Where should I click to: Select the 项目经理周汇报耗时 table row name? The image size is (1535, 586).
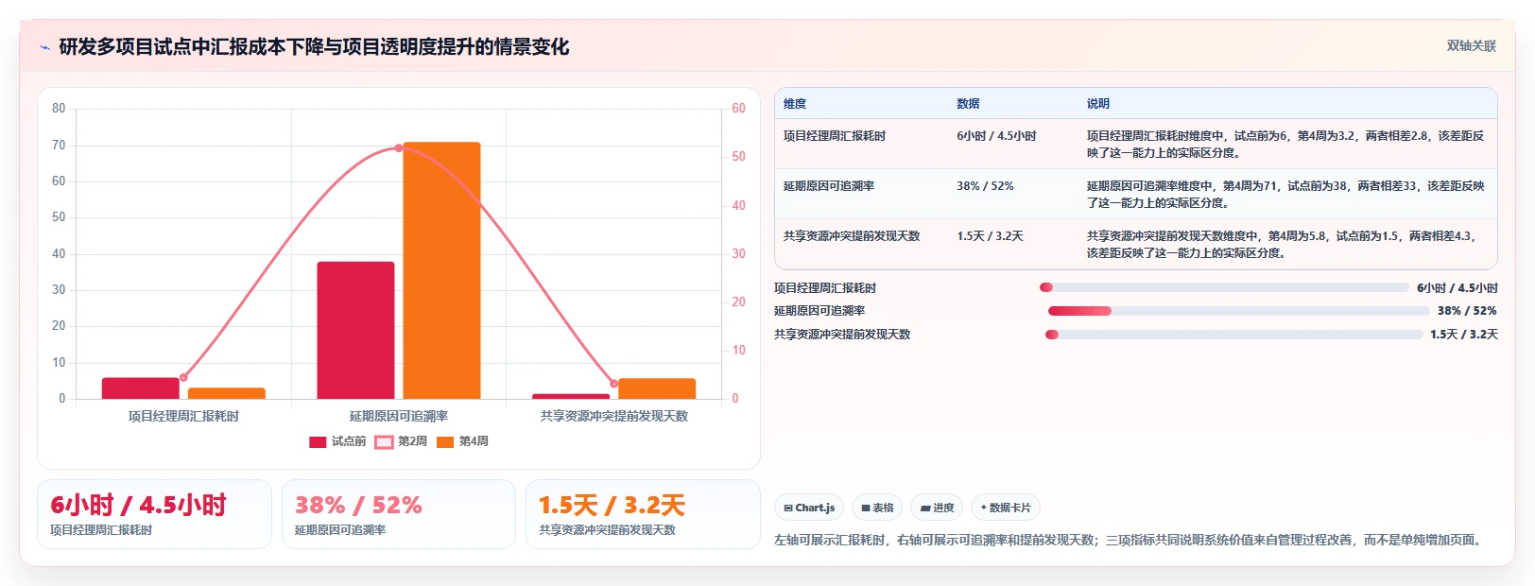(835, 136)
